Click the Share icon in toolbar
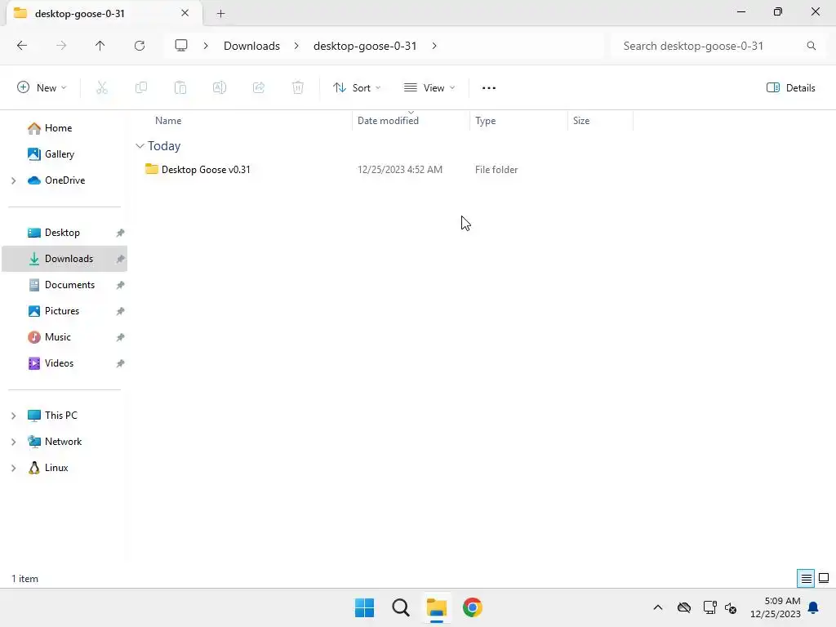Image resolution: width=836 pixels, height=627 pixels. [259, 88]
